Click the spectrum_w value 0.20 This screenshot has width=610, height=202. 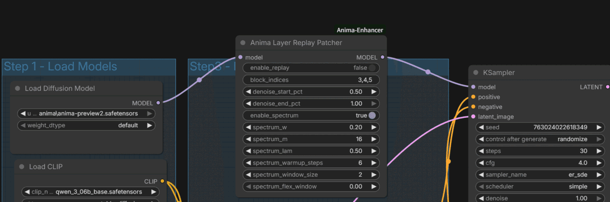point(356,127)
